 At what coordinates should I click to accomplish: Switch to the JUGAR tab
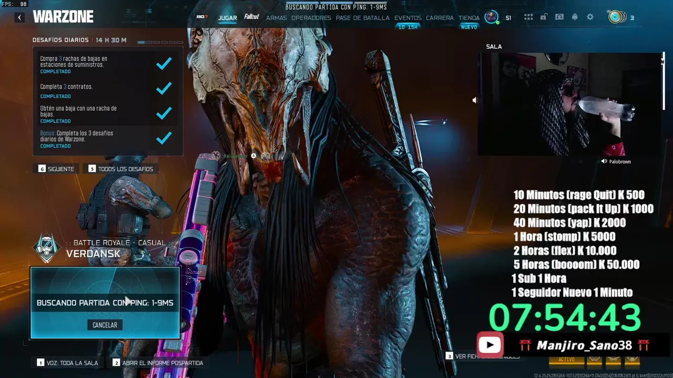point(228,18)
